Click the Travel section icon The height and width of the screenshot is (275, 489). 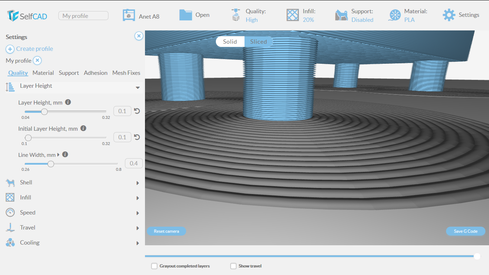tap(10, 227)
